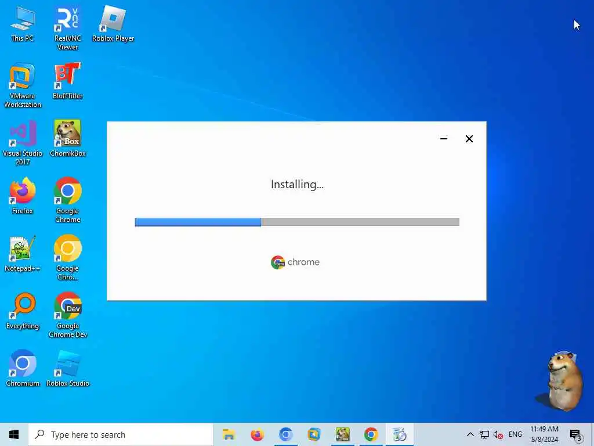594x446 pixels.
Task: Open the Windows Start menu
Action: point(14,434)
